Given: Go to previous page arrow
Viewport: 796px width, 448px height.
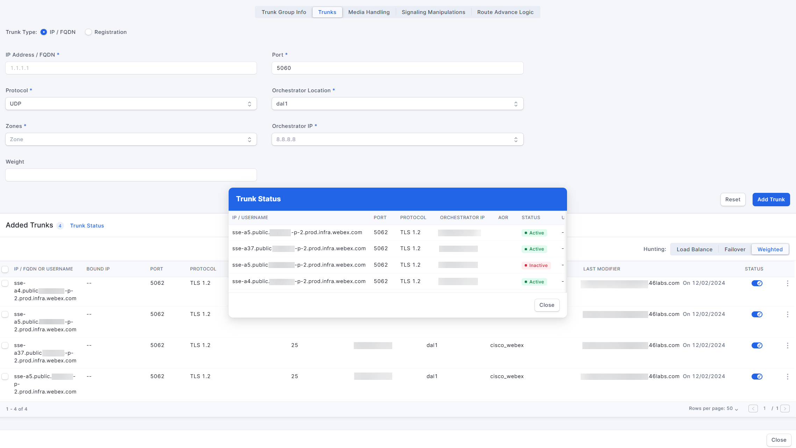Looking at the screenshot, I should [x=753, y=409].
